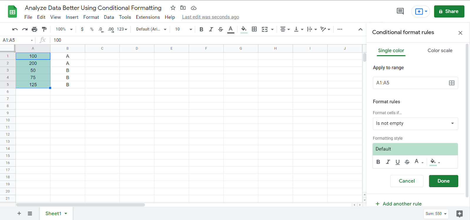Expand merge cells options arrow
470x220 pixels.
pyautogui.click(x=272, y=29)
